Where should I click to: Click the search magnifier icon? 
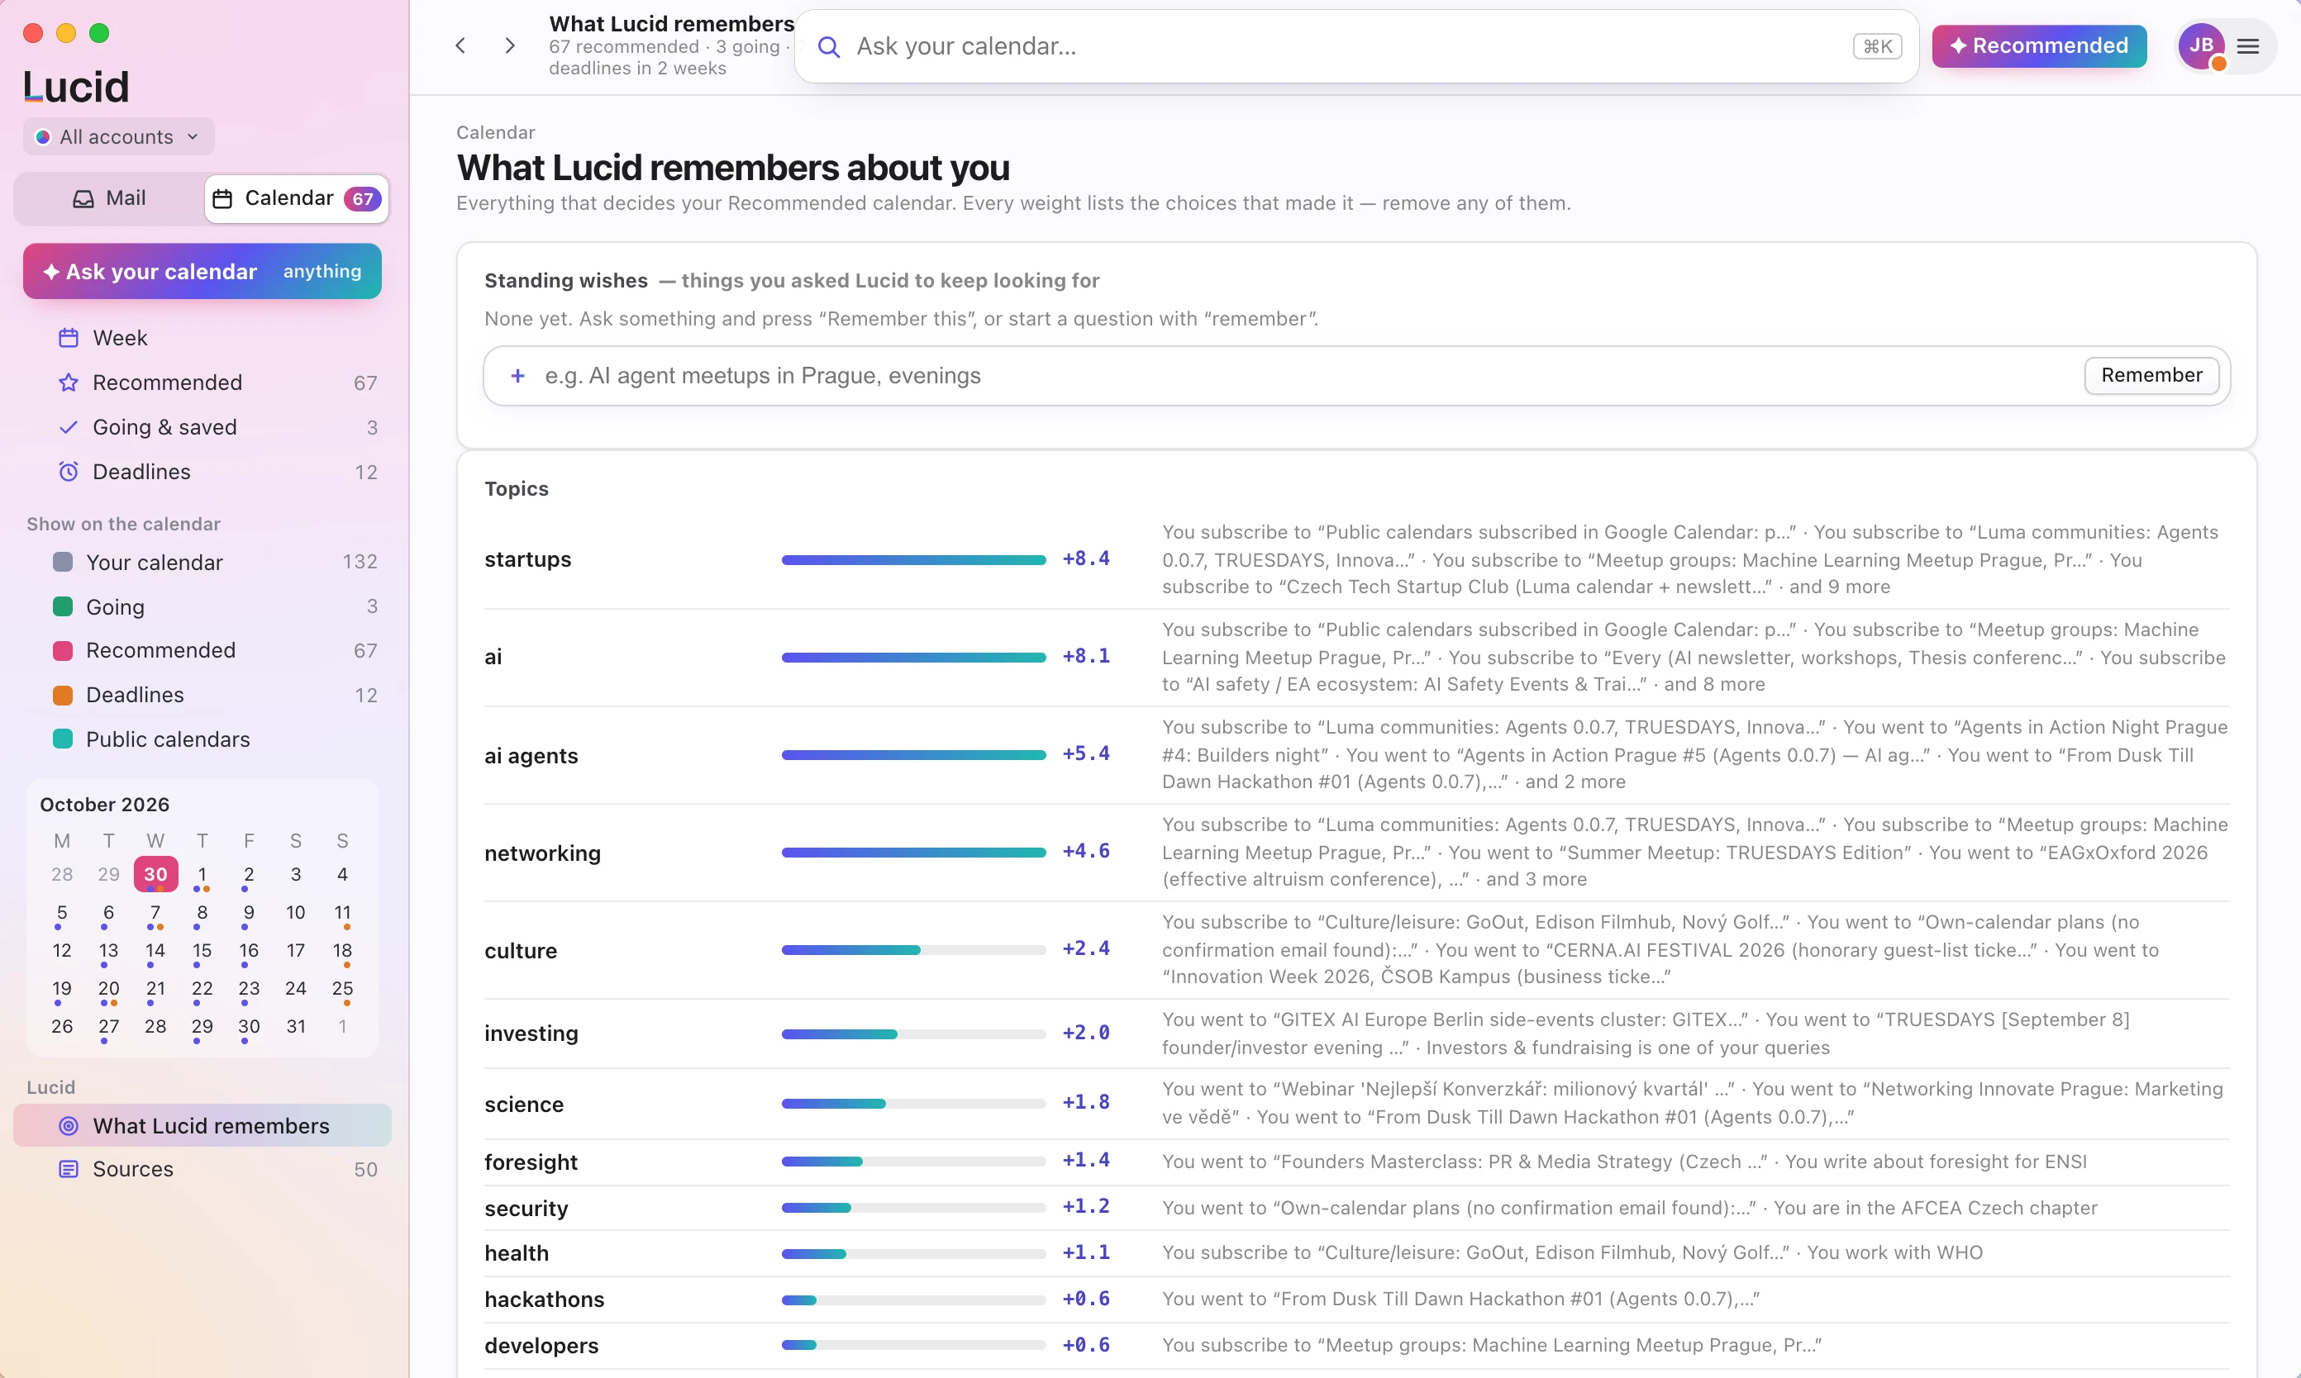(829, 47)
